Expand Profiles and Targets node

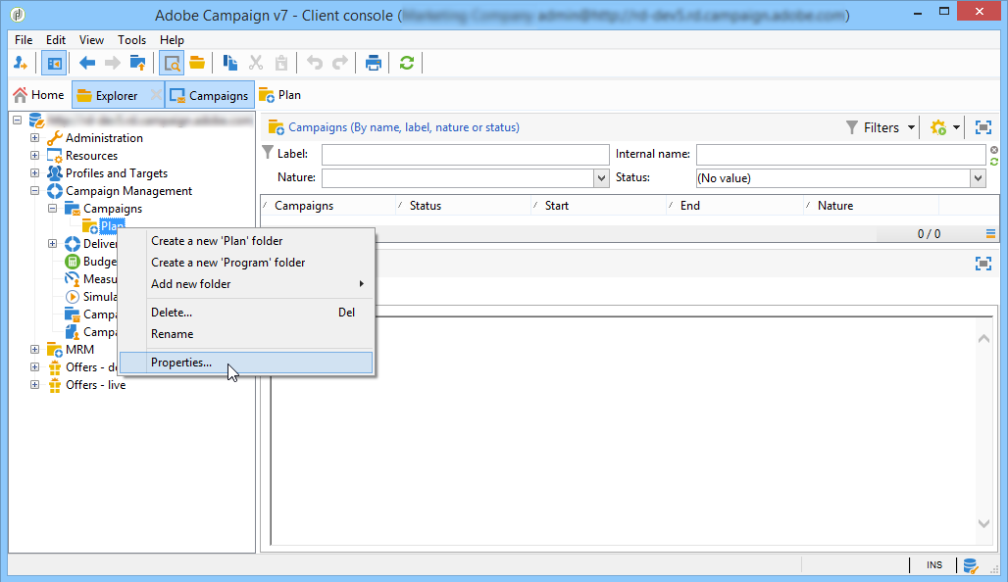click(34, 172)
